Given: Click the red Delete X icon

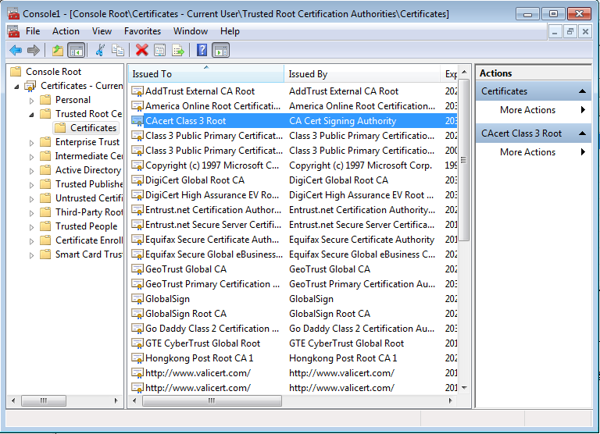Looking at the screenshot, I should coord(142,51).
